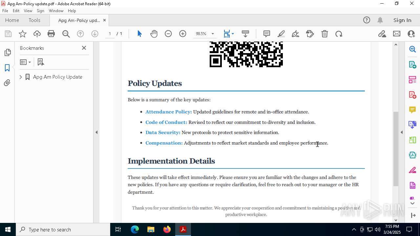Click Sign In

tap(402, 20)
